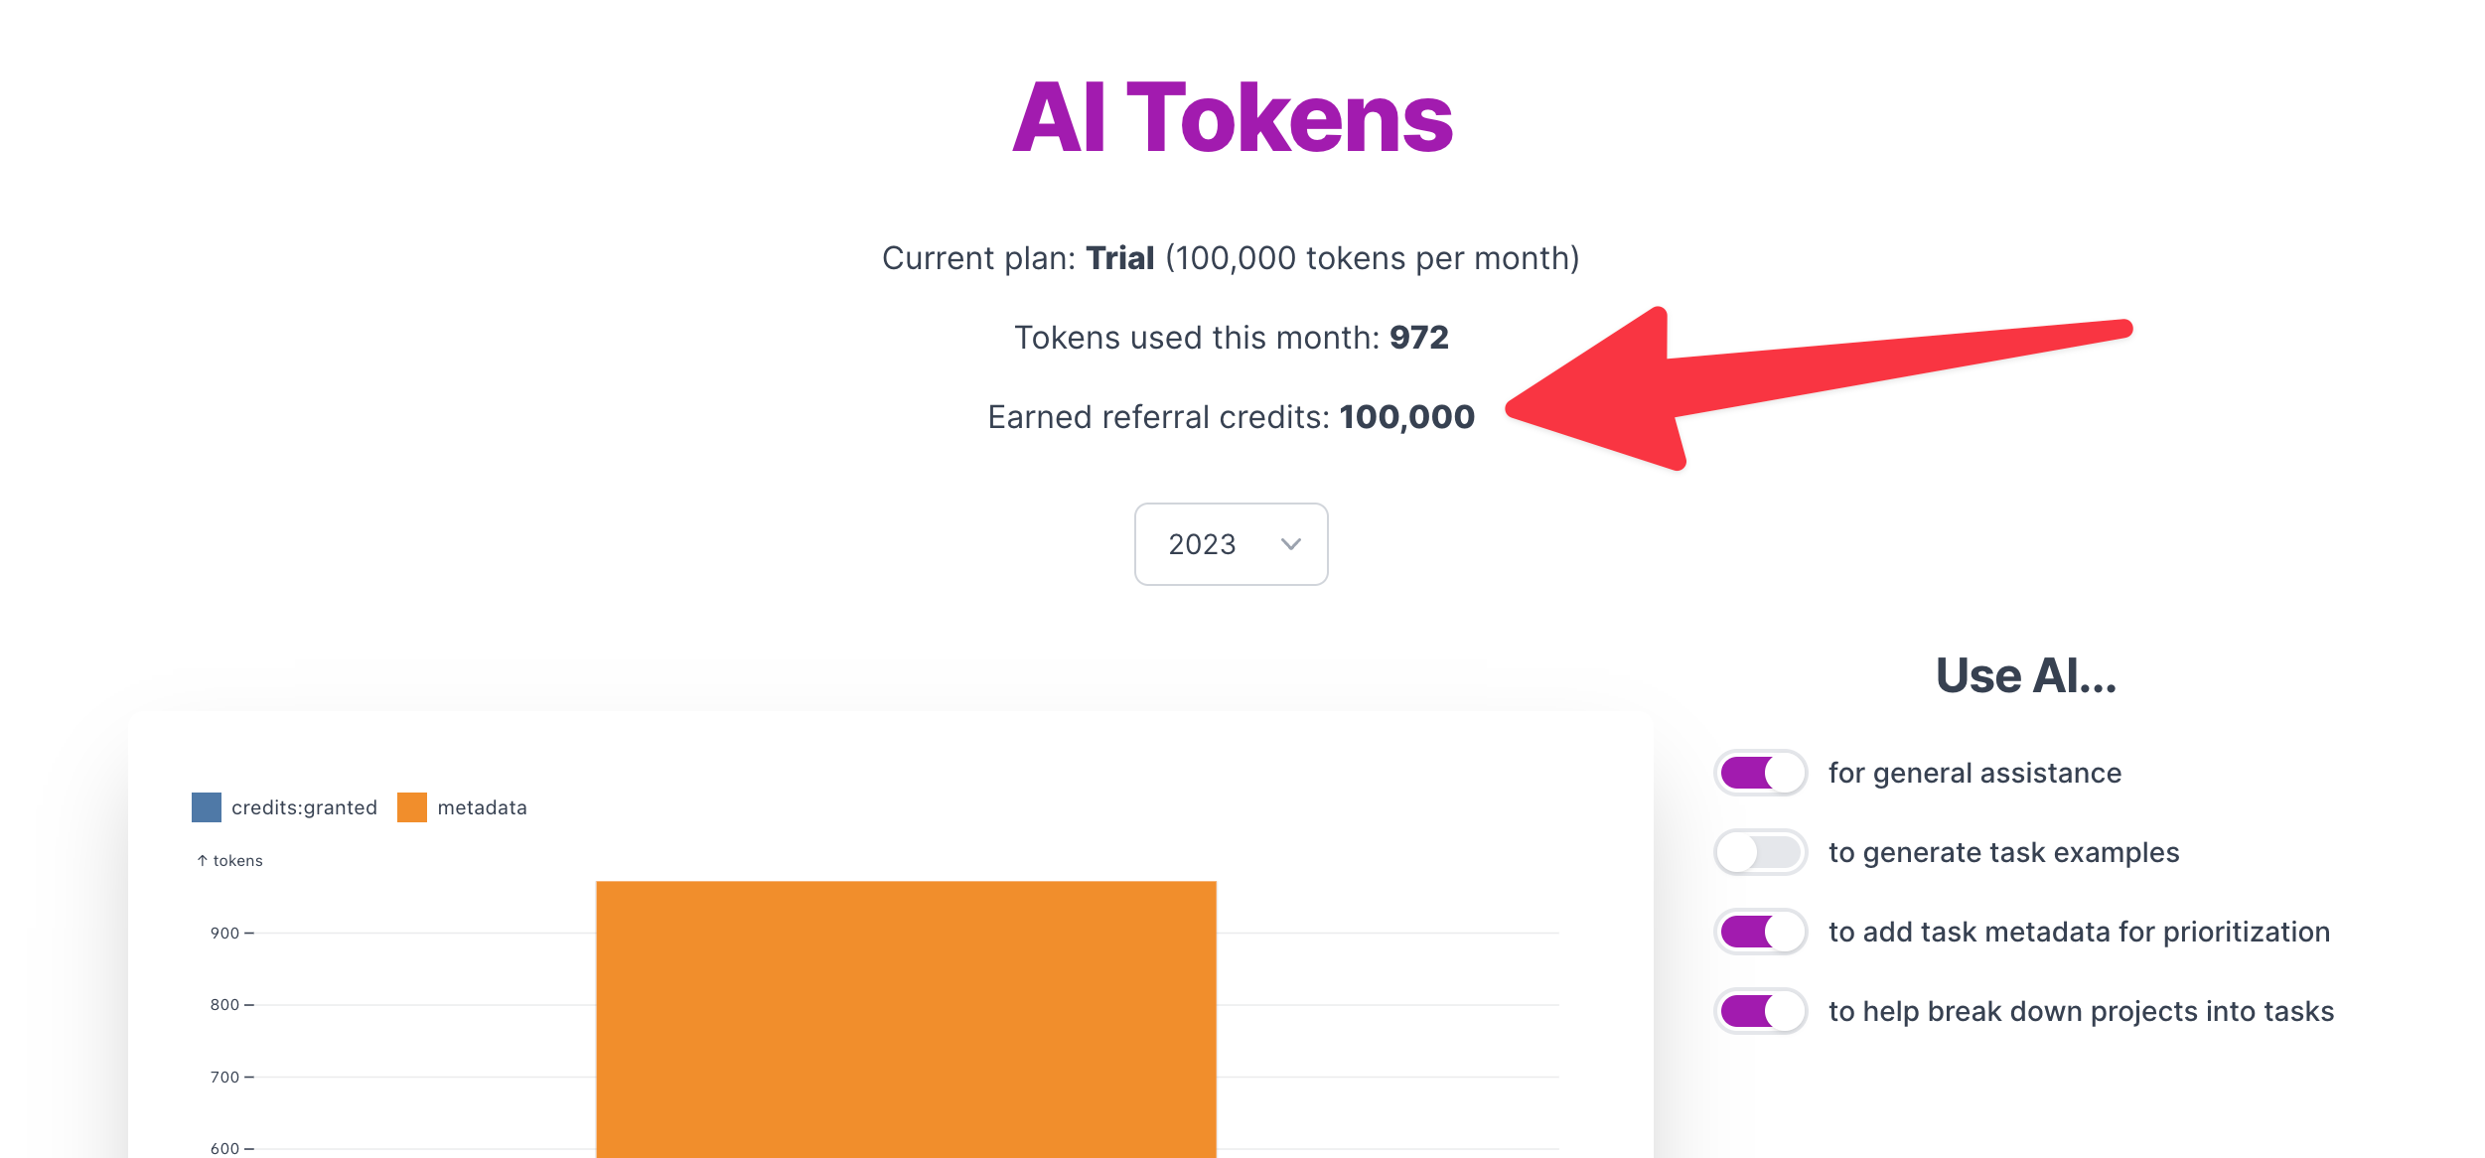
Task: Click the blue credits:granted legend swatch
Action: click(x=207, y=807)
